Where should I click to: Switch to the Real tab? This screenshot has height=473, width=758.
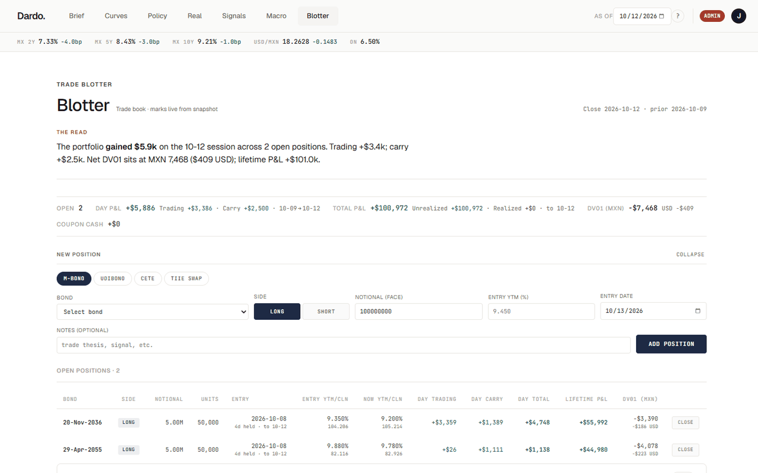point(195,16)
